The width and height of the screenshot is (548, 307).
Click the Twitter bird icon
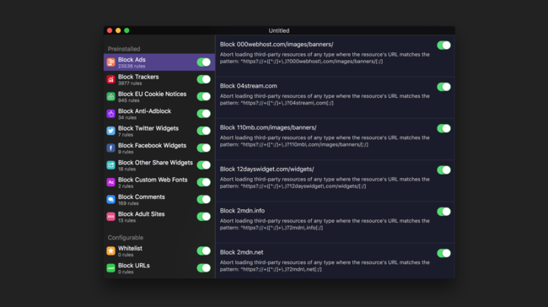[110, 131]
